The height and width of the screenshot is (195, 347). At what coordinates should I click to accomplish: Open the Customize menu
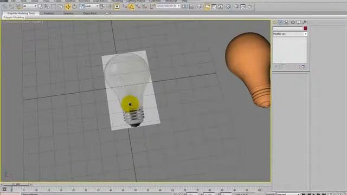pos(155,1)
